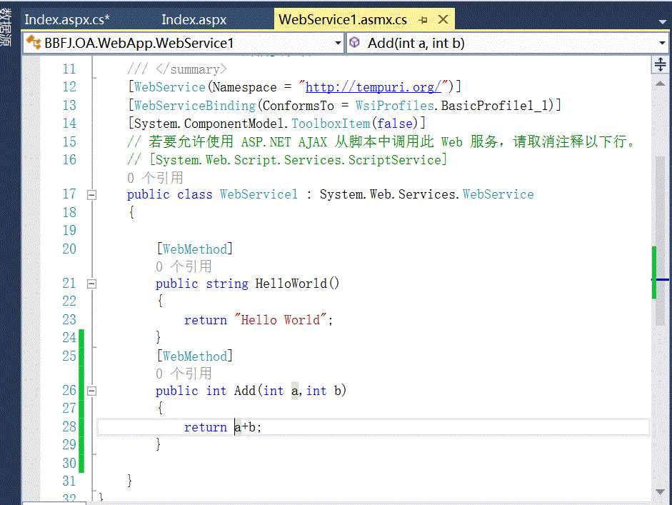This screenshot has height=505, width=672.
Task: Open the BBFJ.OA.WebApp.WebService1 class dropdown
Action: pyautogui.click(x=338, y=43)
